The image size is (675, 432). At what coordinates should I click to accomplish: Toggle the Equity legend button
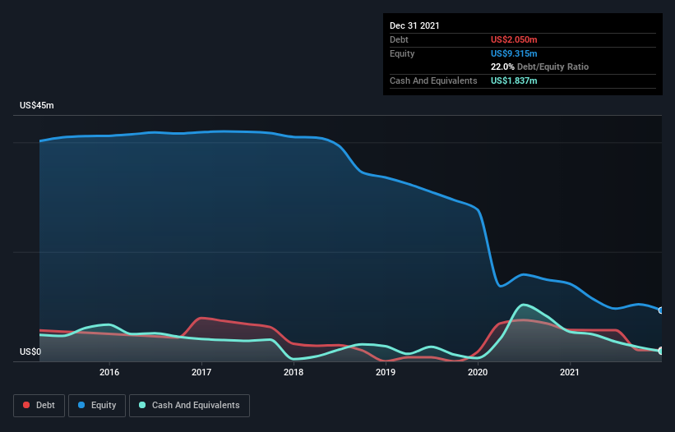tap(97, 406)
